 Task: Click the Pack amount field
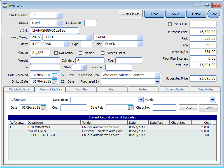[203, 38]
